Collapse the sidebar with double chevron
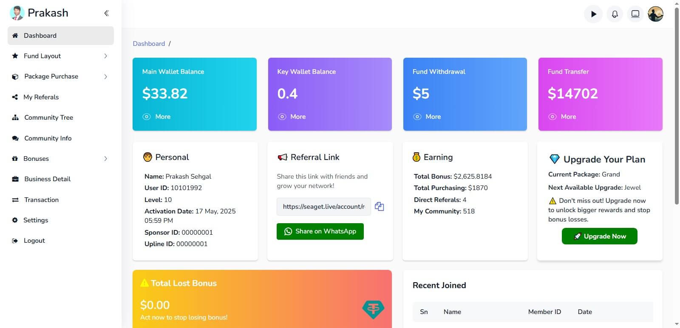The width and height of the screenshot is (680, 328). tap(106, 13)
